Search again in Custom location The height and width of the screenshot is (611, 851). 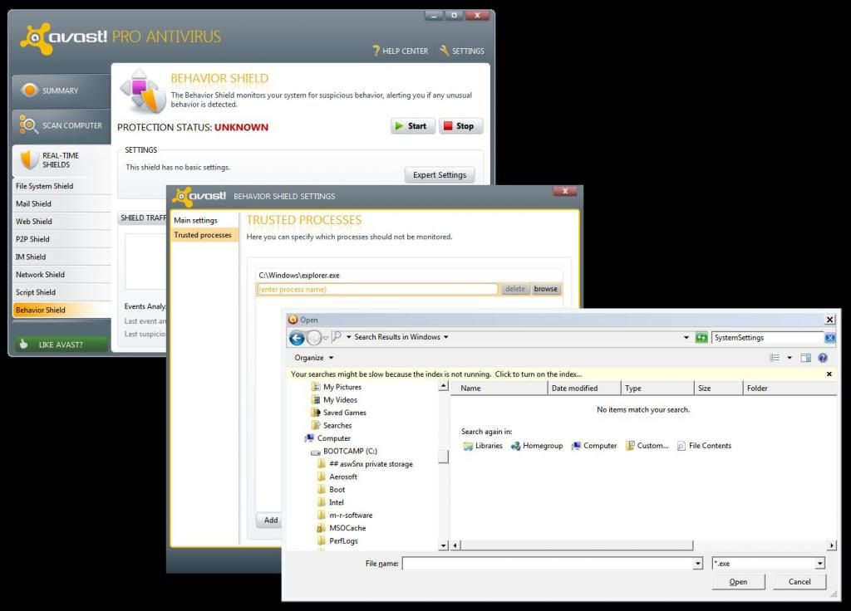pos(647,446)
